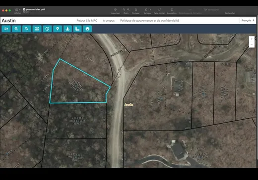Open Politique de gouvernance et de confidentialité
258x180 pixels.
[149, 21]
